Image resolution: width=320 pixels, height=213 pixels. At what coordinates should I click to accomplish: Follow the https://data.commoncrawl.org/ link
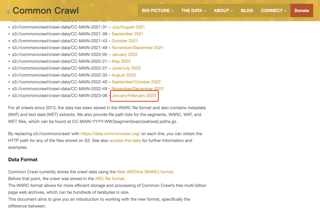point(110,134)
